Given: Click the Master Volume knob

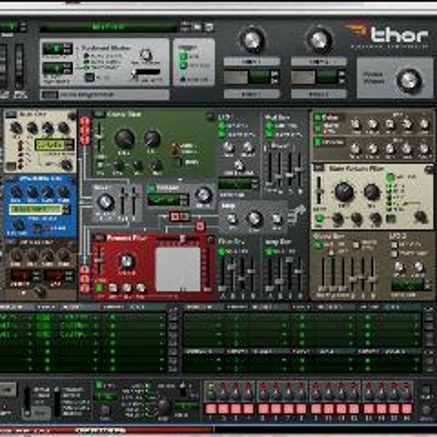Looking at the screenshot, I should pyautogui.click(x=409, y=80).
